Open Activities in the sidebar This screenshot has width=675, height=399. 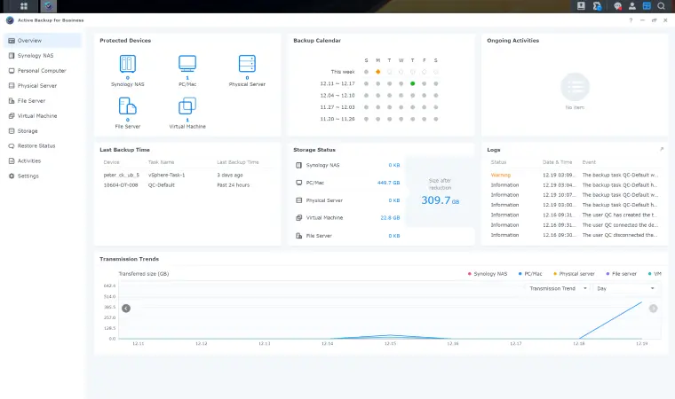43,160
